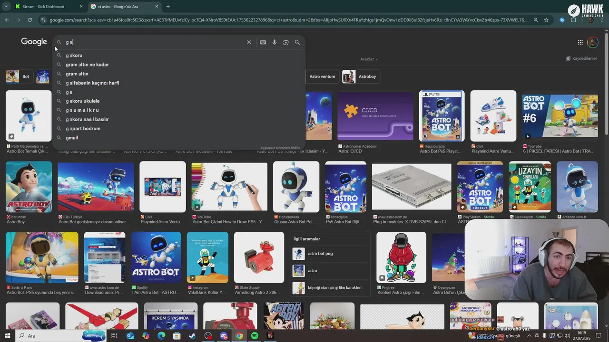Open Steam from the taskbar
The image size is (609, 342).
(192, 336)
